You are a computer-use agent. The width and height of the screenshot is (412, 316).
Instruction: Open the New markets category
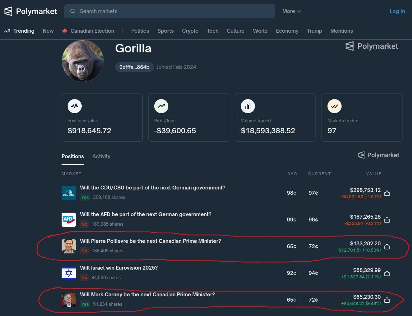pyautogui.click(x=48, y=31)
